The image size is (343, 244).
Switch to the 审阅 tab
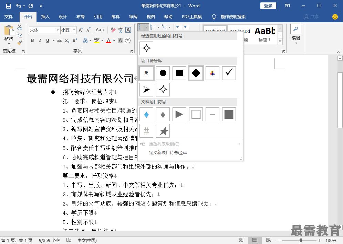tap(133, 16)
